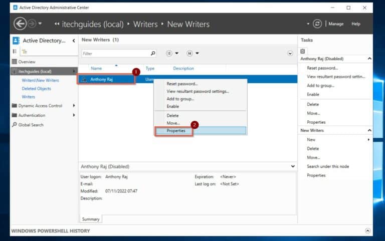Collapse the Anthony Raj preview pane chevron
The height and width of the screenshot is (241, 385).
[x=293, y=166]
